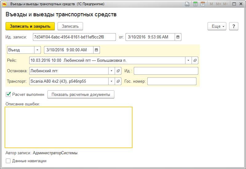Click the help question mark button

click(234, 26)
